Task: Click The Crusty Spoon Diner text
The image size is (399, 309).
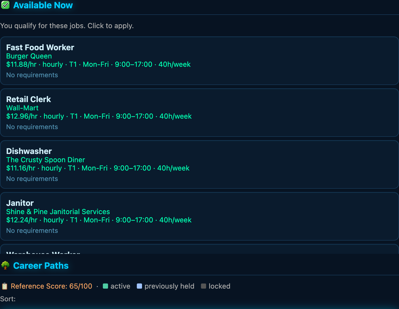Action: tap(46, 160)
